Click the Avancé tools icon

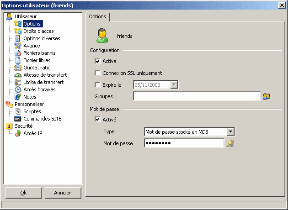pos(18,46)
